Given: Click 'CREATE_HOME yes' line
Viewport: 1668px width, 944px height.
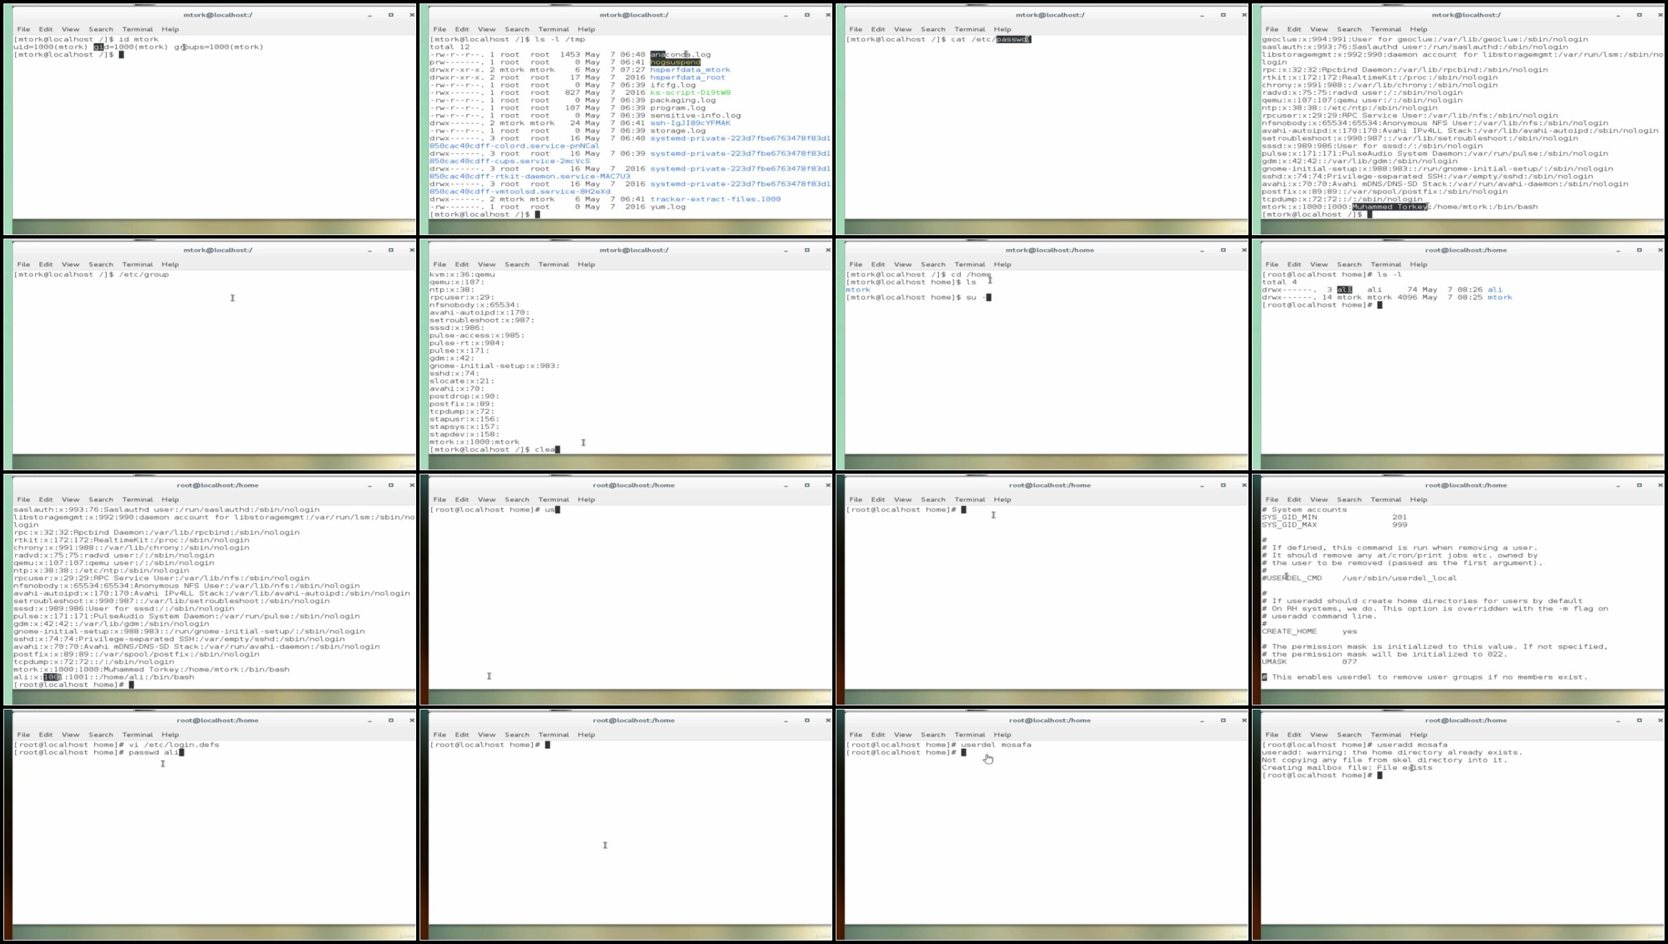Looking at the screenshot, I should pyautogui.click(x=1310, y=631).
